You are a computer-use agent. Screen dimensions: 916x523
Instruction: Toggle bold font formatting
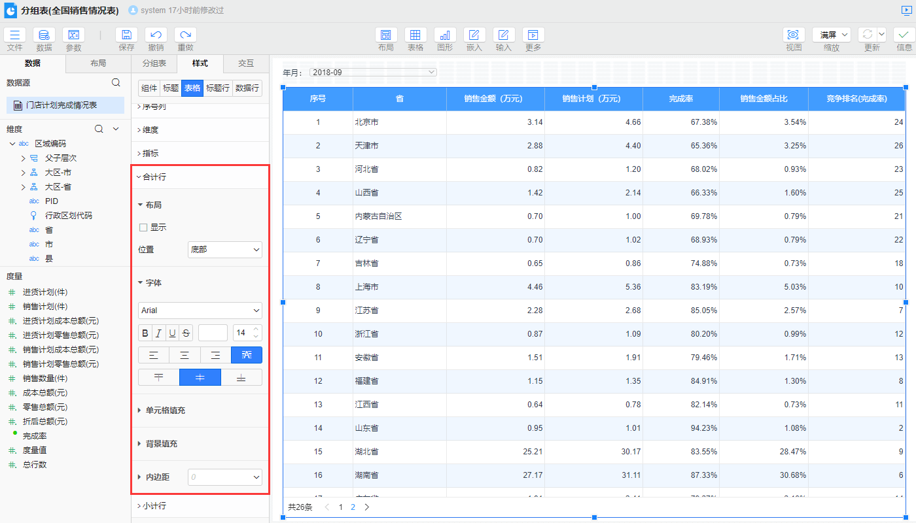[145, 333]
